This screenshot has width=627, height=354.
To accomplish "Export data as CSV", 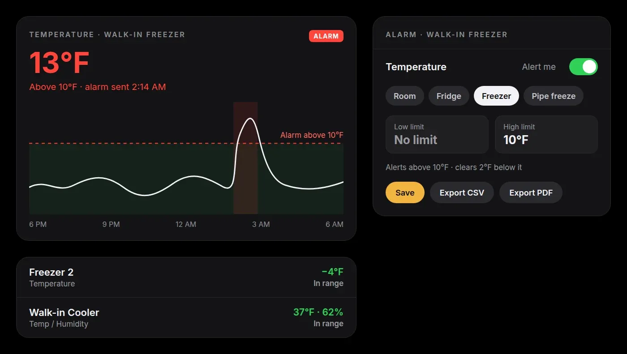I will [462, 192].
